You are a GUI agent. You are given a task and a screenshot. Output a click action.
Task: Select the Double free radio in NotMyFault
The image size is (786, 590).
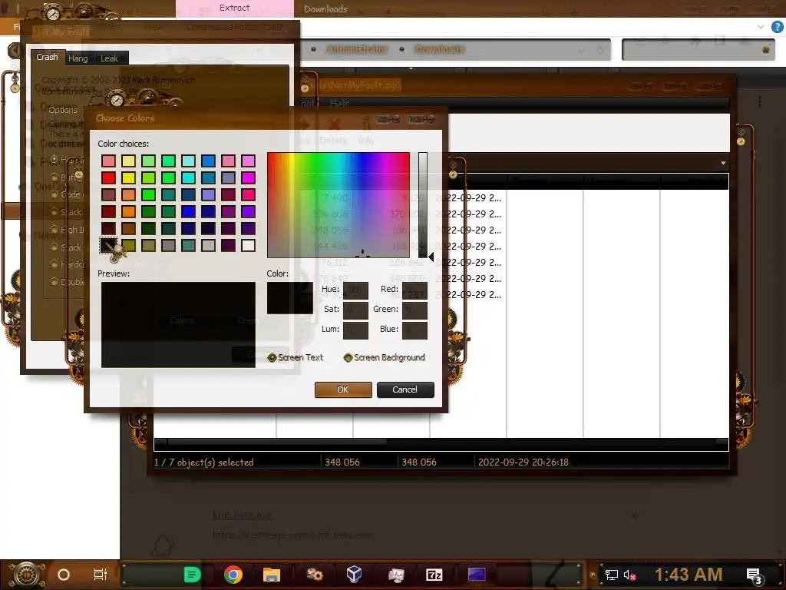[x=54, y=281]
